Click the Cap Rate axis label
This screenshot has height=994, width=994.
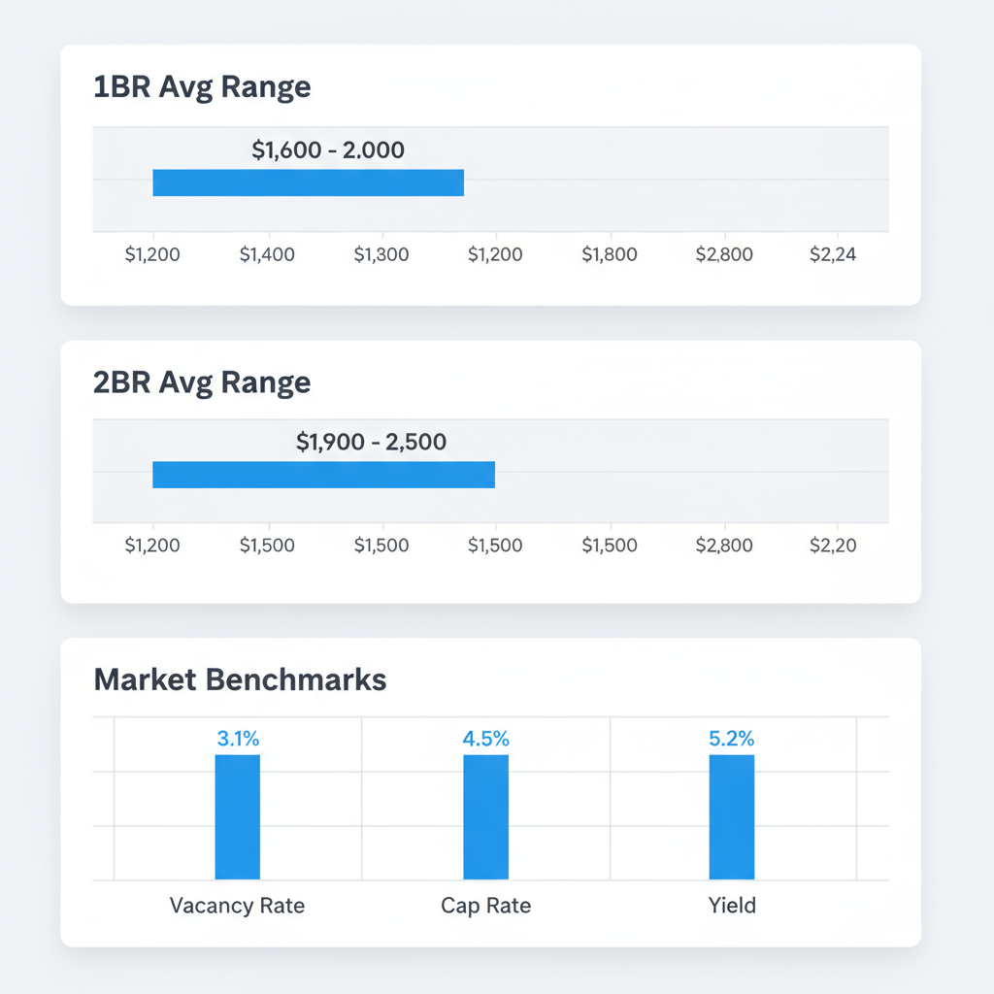[x=485, y=906]
